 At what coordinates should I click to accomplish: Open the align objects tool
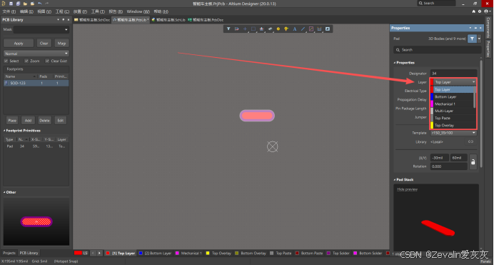(x=261, y=29)
